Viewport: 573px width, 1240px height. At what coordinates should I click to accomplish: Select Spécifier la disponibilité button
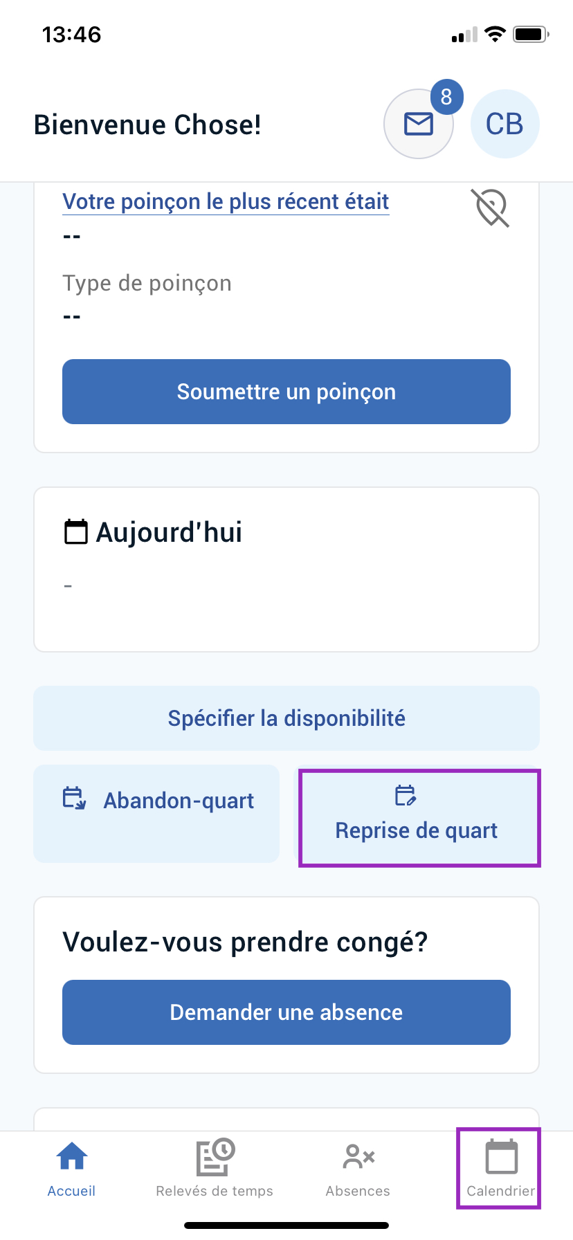(286, 718)
